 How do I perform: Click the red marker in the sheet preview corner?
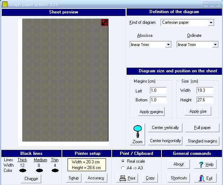click(x=104, y=22)
